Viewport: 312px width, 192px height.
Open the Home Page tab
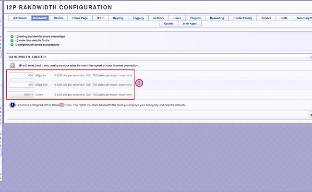(80, 18)
